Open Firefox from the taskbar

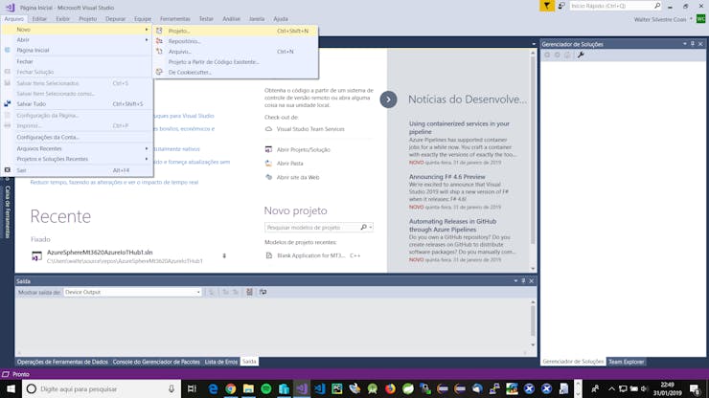tap(390, 389)
